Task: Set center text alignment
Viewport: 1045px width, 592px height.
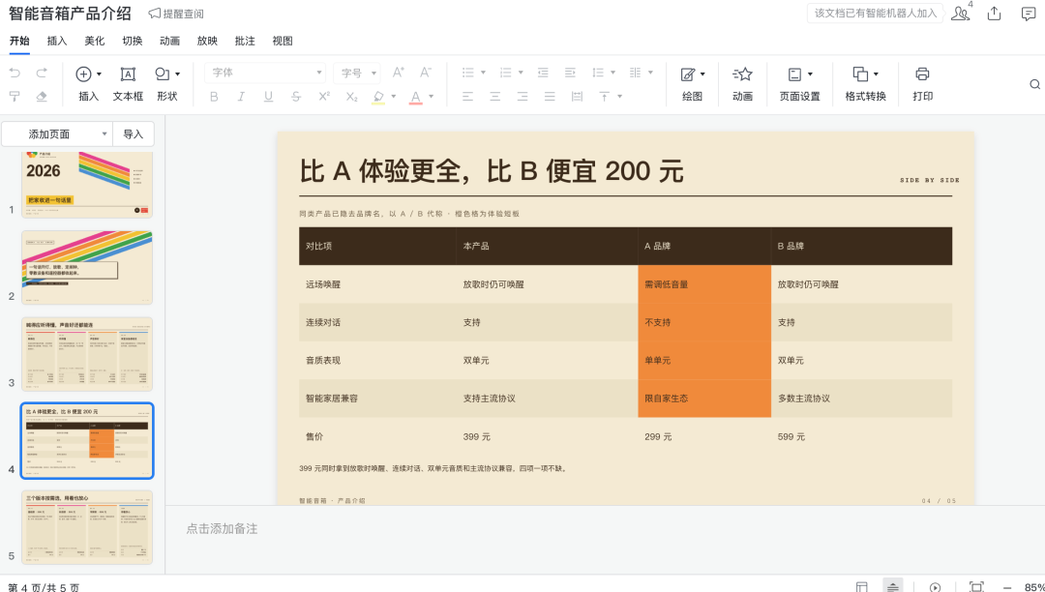Action: click(x=495, y=97)
